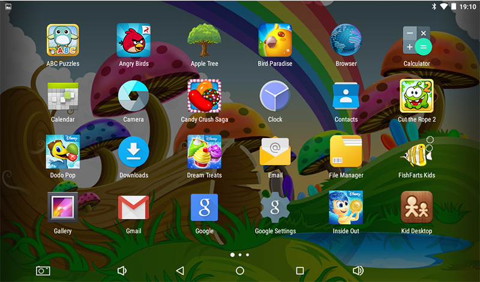Open the Calendar app
This screenshot has width=480, height=282.
point(63,96)
